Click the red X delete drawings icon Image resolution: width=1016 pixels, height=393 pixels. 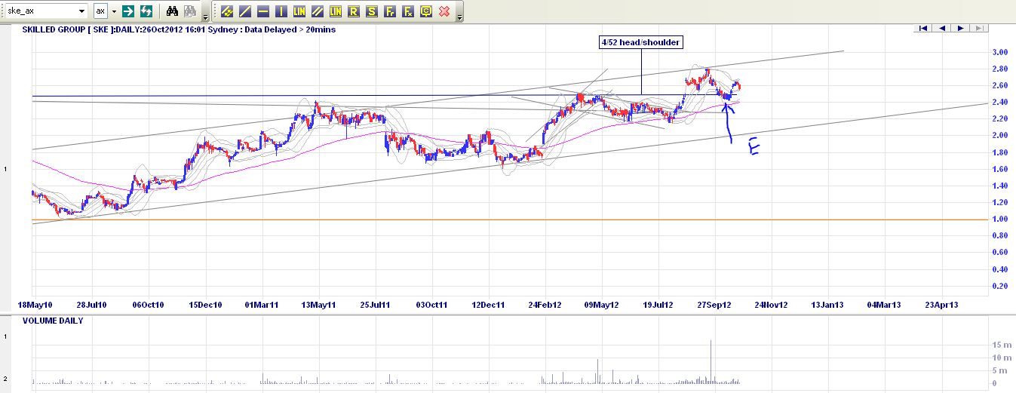(444, 11)
